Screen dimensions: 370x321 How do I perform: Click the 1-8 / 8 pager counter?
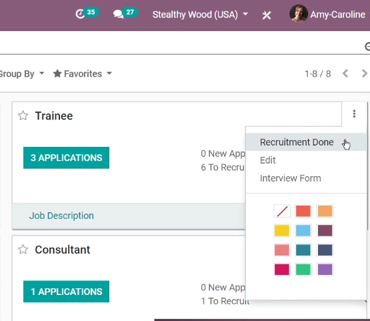click(x=317, y=73)
